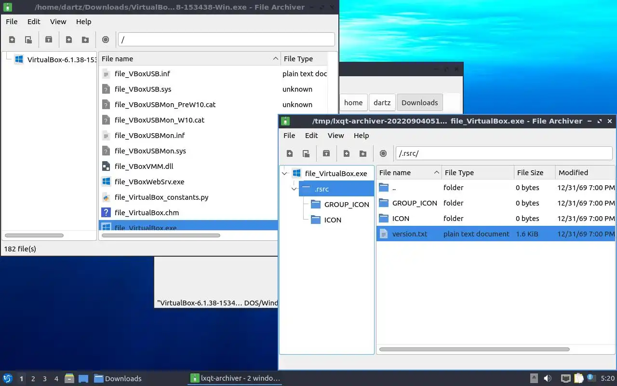Screen dimensions: 617x386
Task: Click Add files icon in the back VirtualBox archiver toolbar
Action: tap(69, 40)
